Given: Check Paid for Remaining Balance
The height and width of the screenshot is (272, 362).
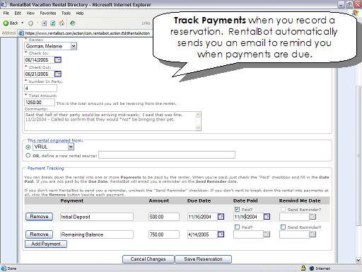Looking at the screenshot, I should coord(237,227).
